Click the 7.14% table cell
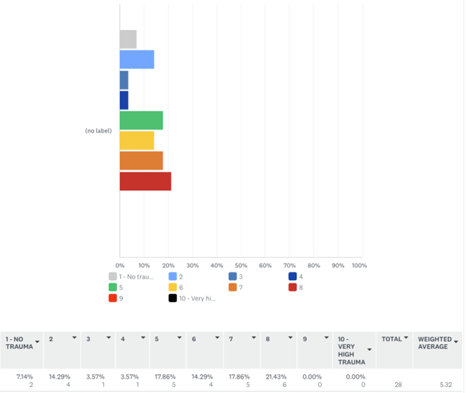Screen dimensions: 467x393 point(25,377)
